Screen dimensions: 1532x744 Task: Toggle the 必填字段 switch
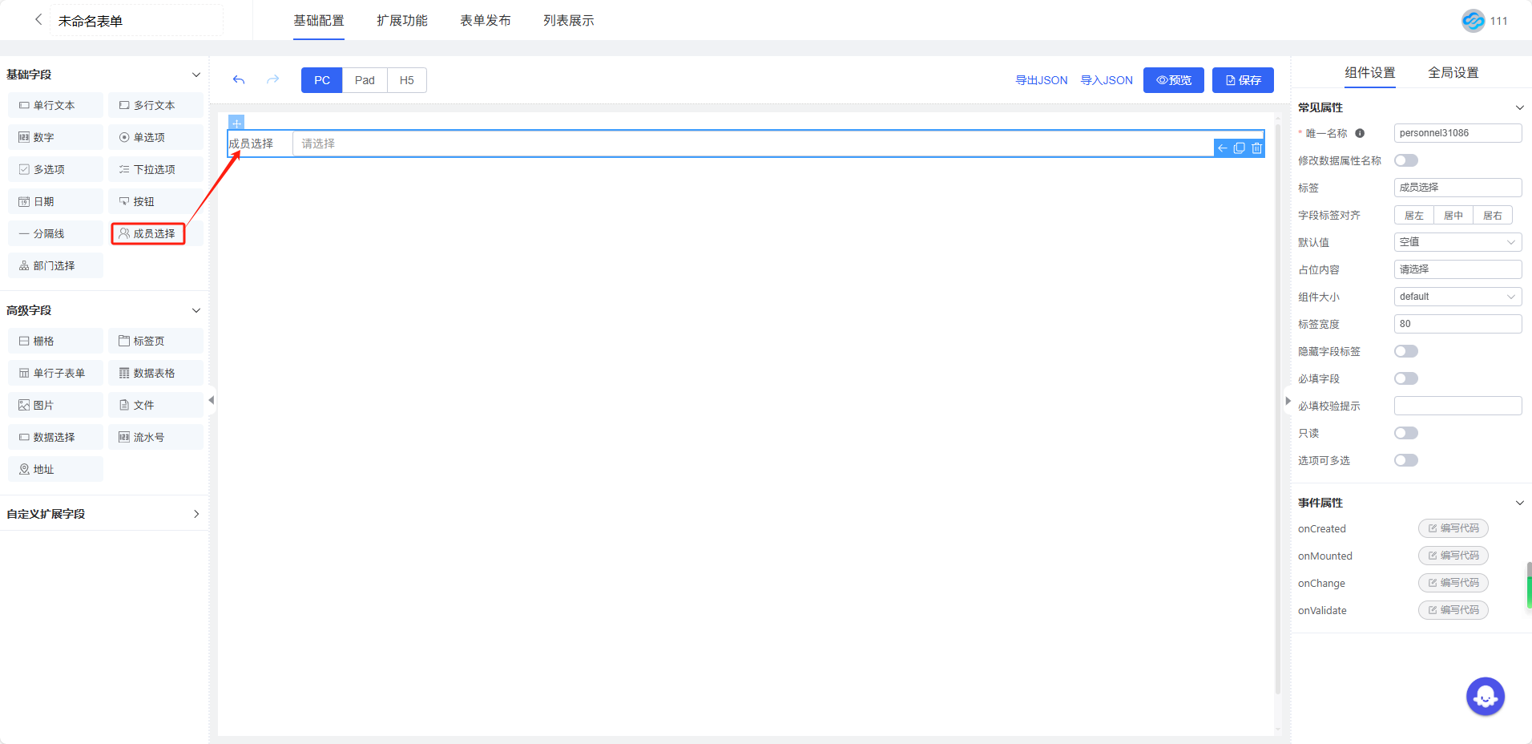pyautogui.click(x=1405, y=378)
